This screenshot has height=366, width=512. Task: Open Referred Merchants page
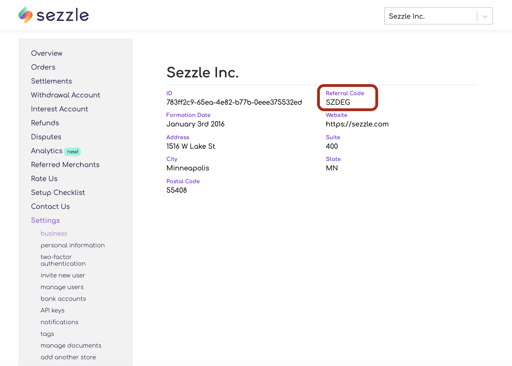[x=65, y=165]
